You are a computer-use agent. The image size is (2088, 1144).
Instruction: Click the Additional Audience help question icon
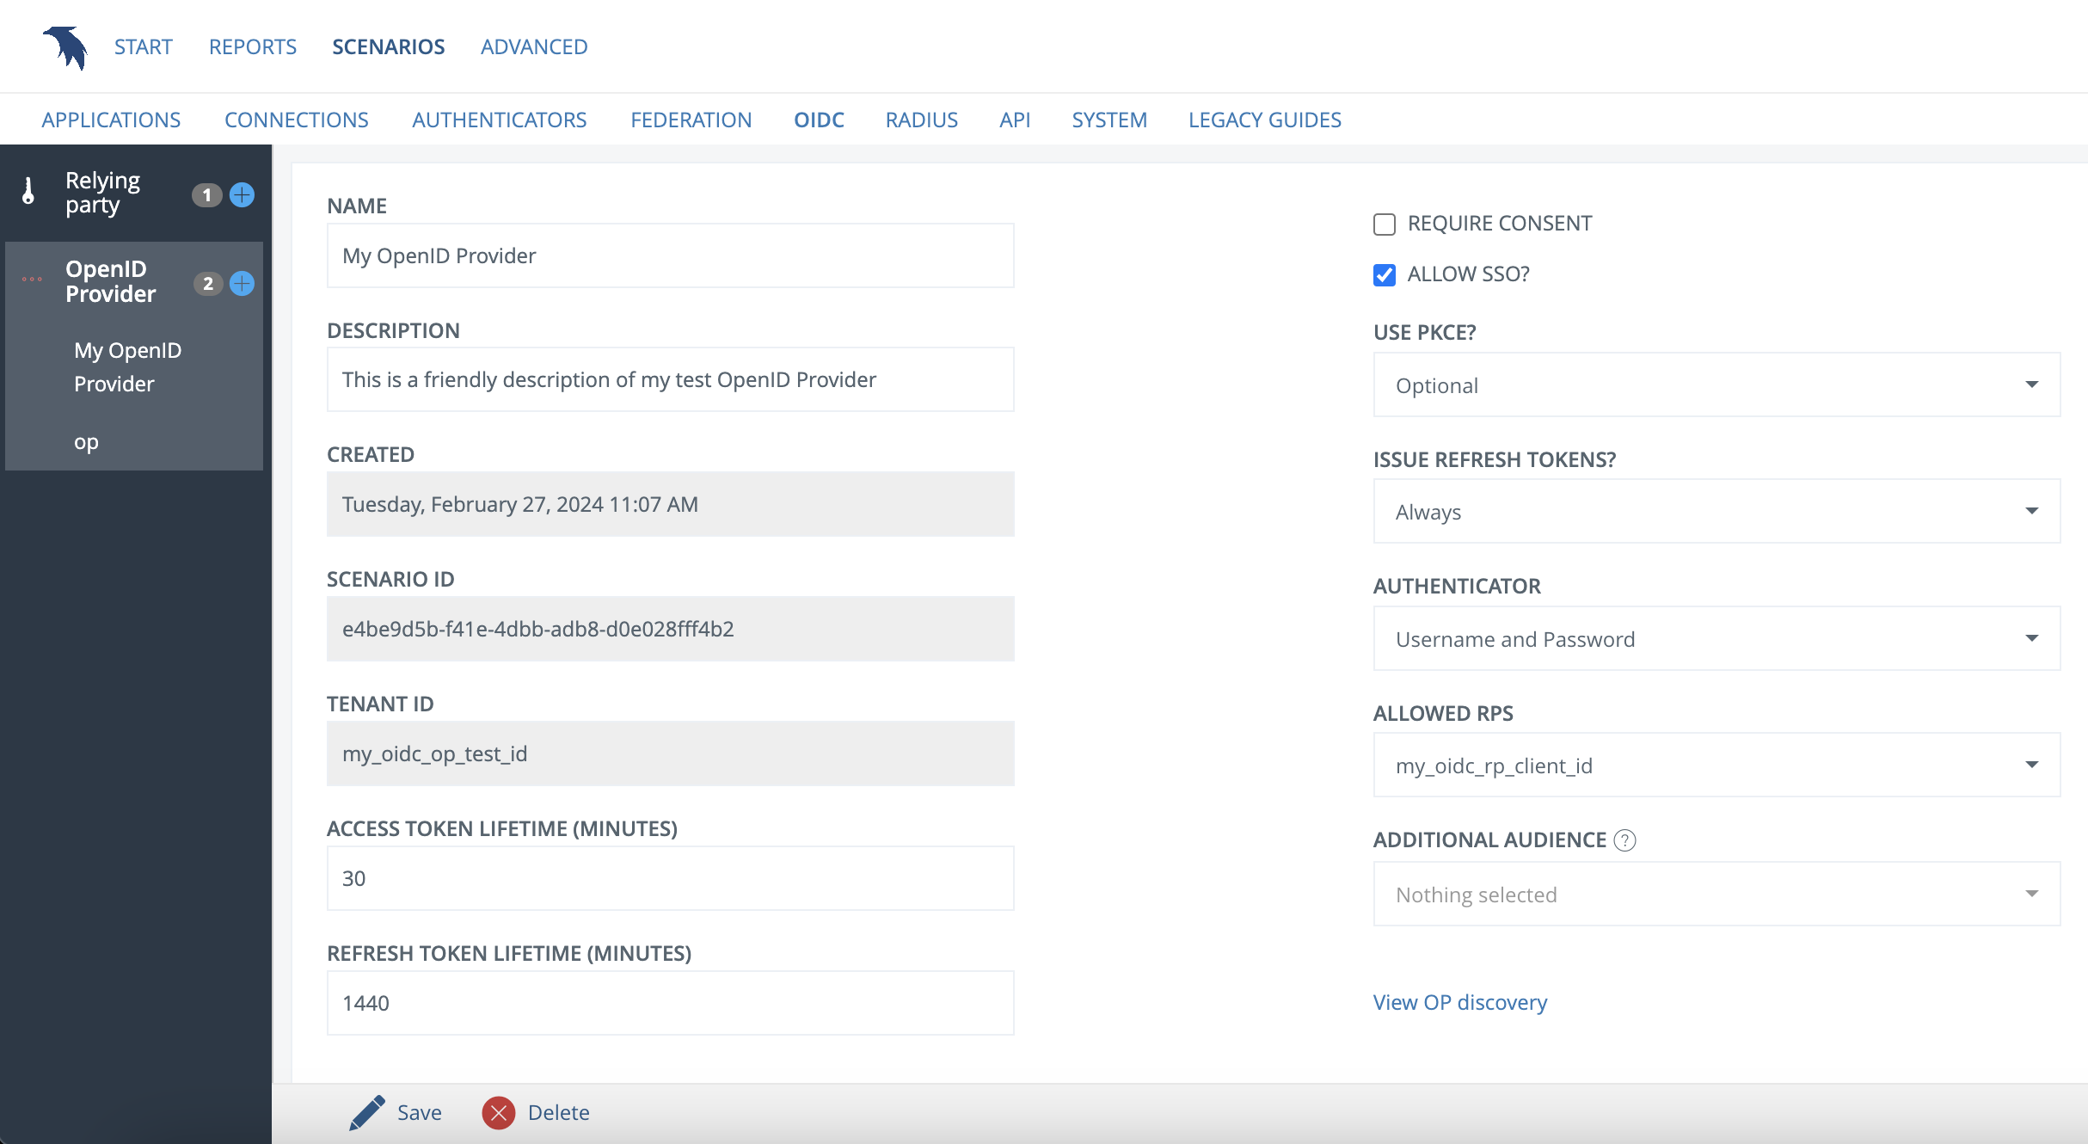(1624, 840)
